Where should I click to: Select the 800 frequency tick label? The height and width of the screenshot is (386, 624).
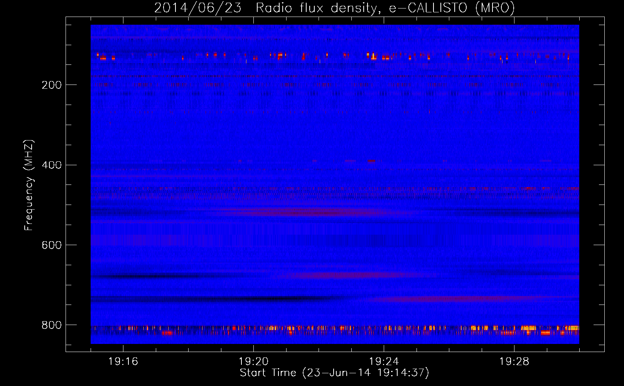[x=52, y=325]
